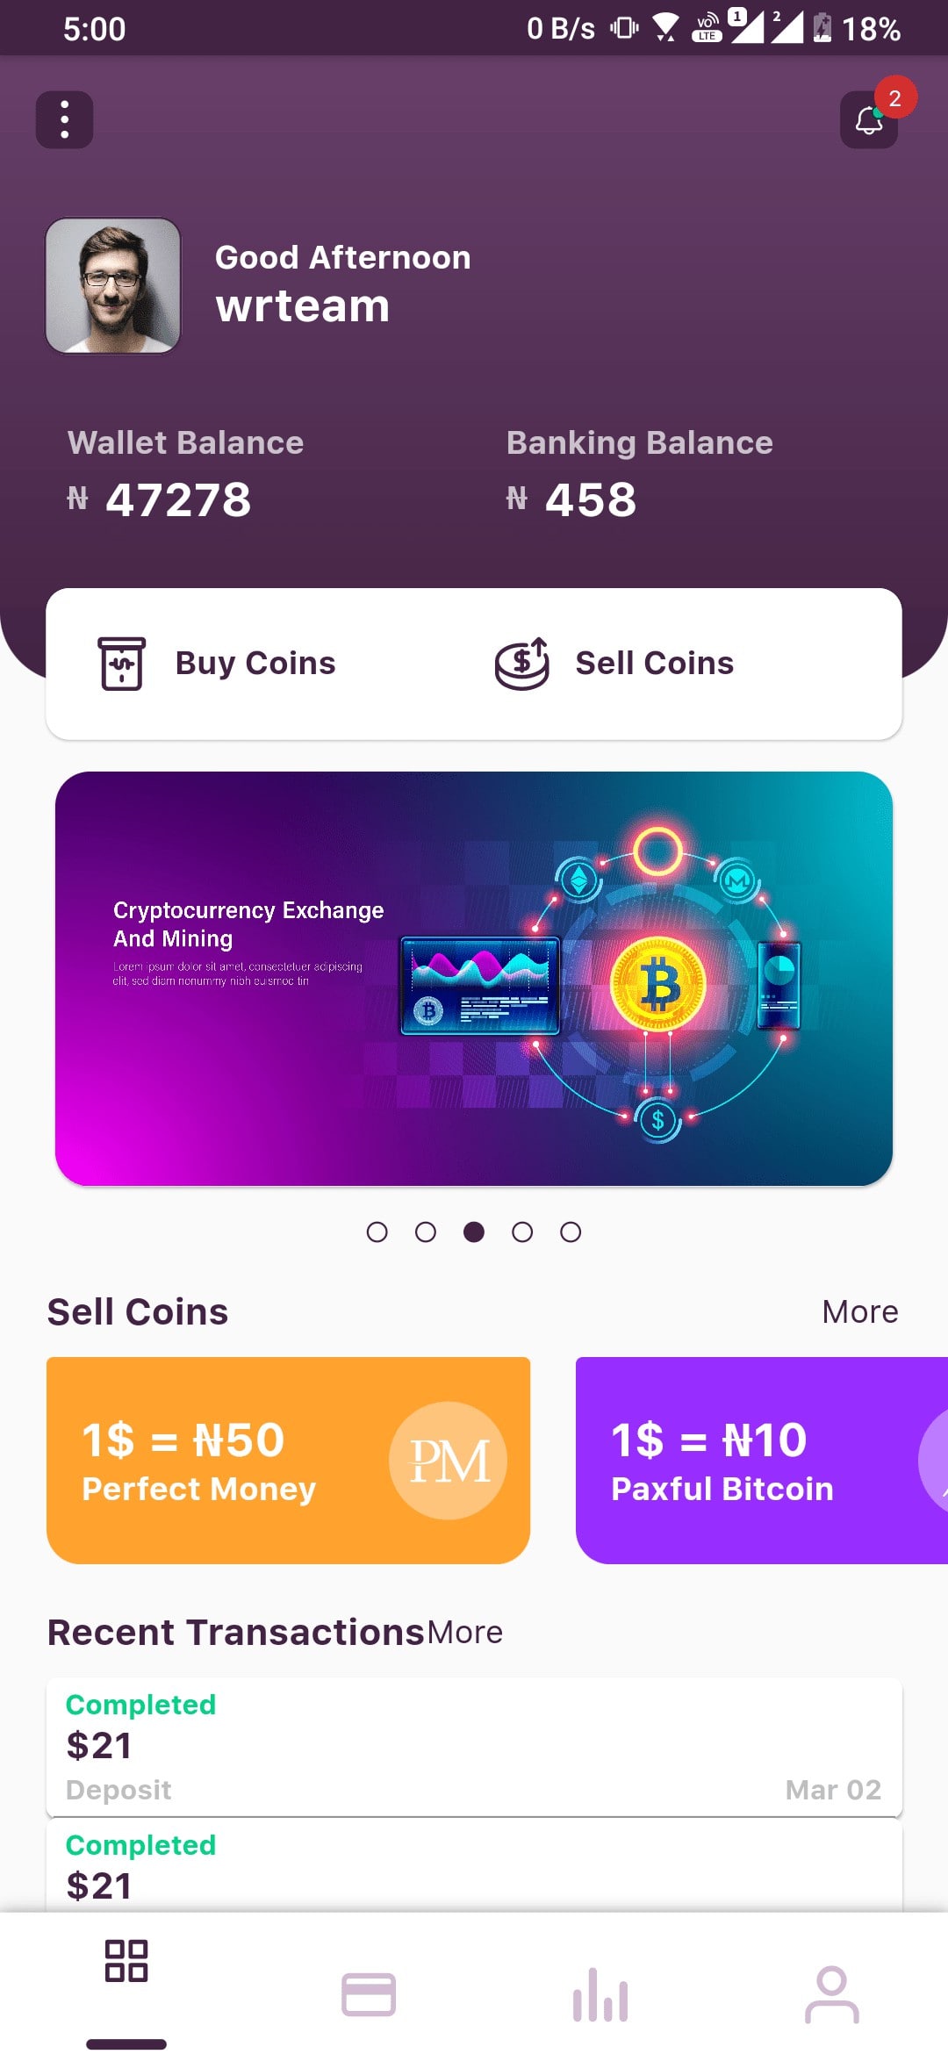948x2054 pixels.
Task: Tap the Buy Coins label
Action: pos(255,664)
